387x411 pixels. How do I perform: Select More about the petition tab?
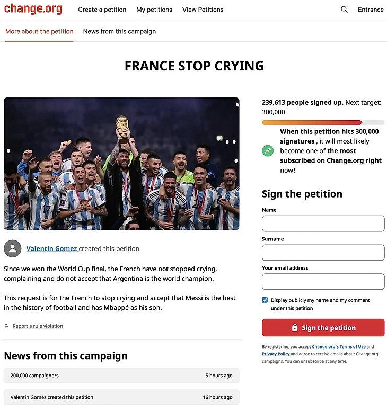pyautogui.click(x=39, y=31)
